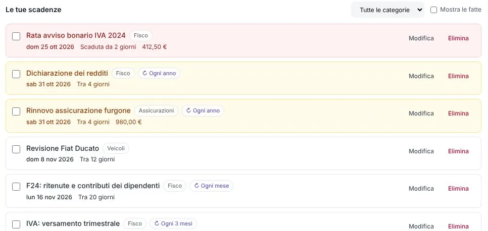Tick the Rinnovo assicurazione furgone checkbox
This screenshot has height=231, width=488.
coord(16,111)
